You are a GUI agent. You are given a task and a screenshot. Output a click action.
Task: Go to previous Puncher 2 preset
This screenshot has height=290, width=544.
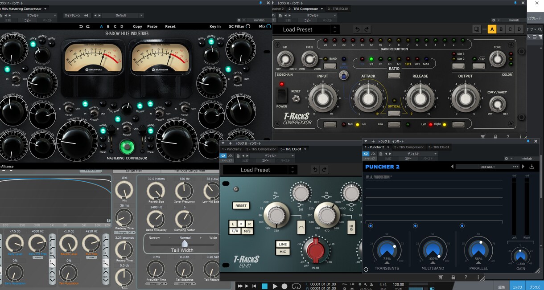(x=452, y=167)
